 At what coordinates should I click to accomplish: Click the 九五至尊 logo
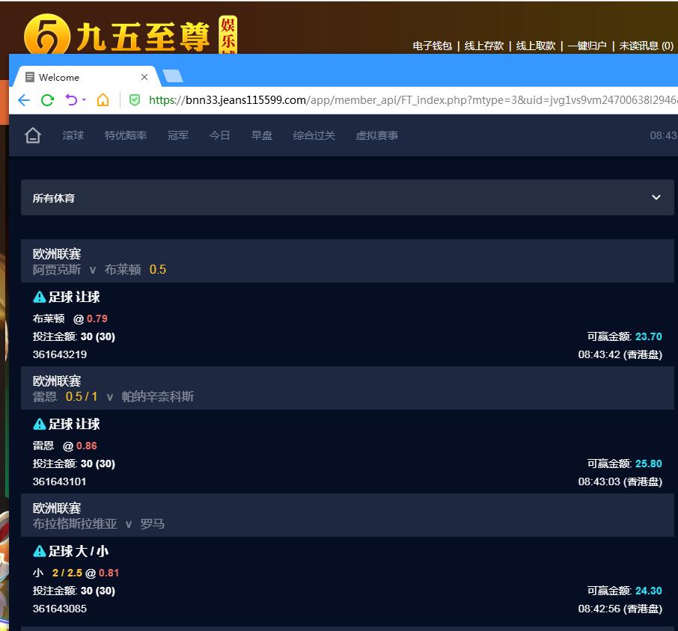(x=129, y=35)
